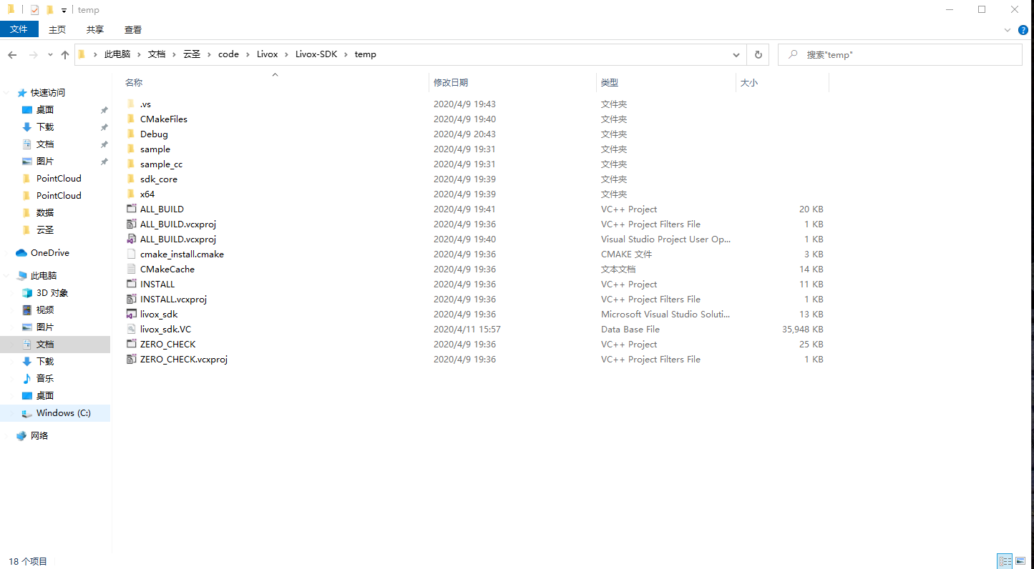Click the pin icon beside quick access 图片
Viewport: 1034px width, 569px height.
tap(104, 162)
